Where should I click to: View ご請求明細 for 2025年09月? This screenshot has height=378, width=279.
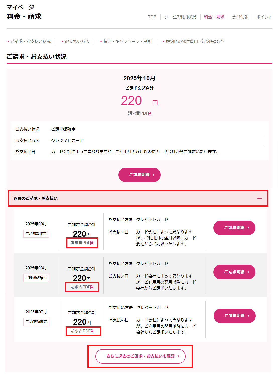[x=234, y=228]
